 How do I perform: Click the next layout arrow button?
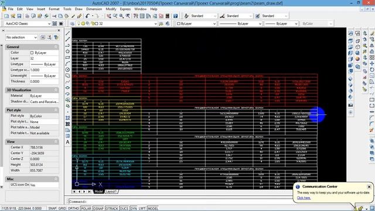pos(84,192)
